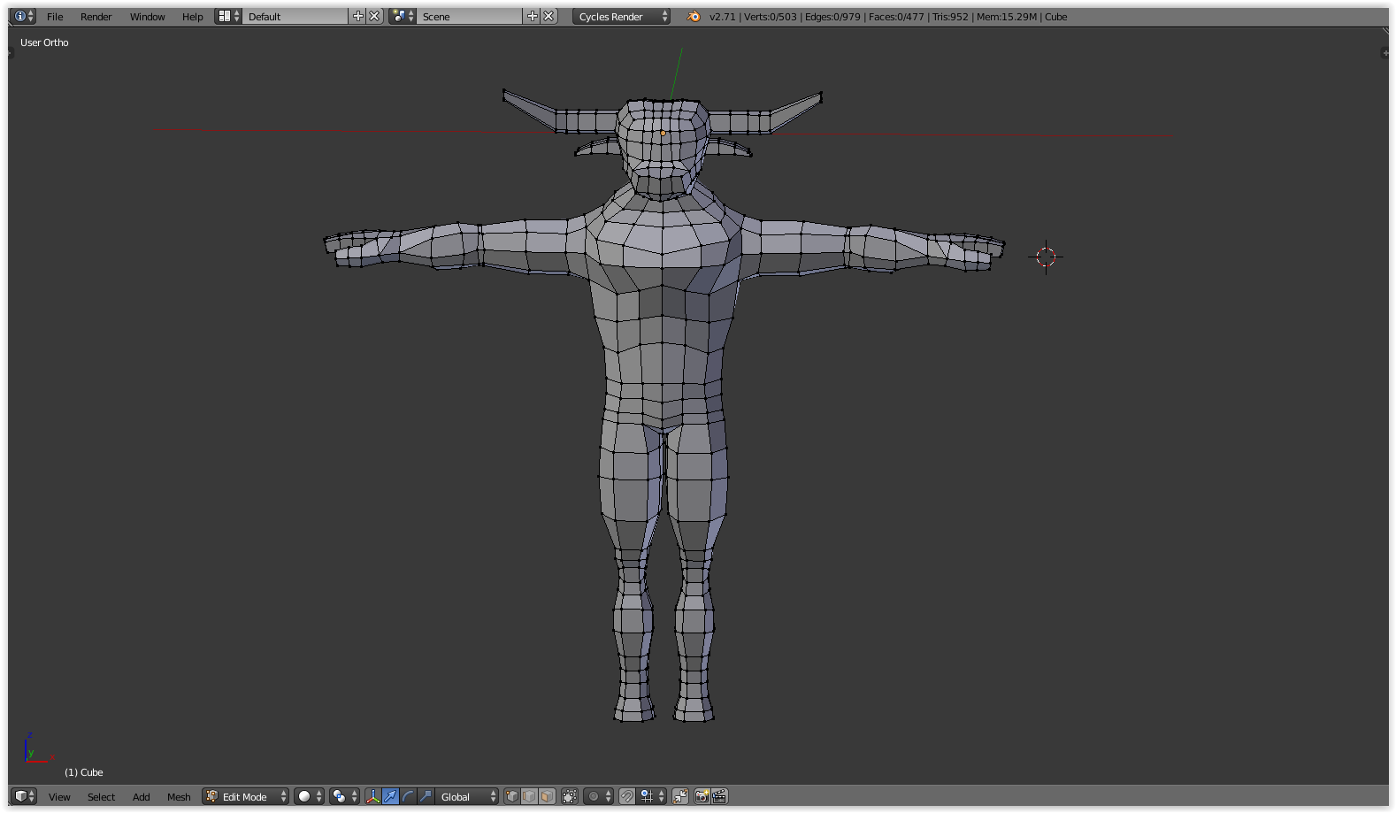Viewport: 1396px width, 813px height.
Task: Open the Edit Mode dropdown
Action: point(246,796)
